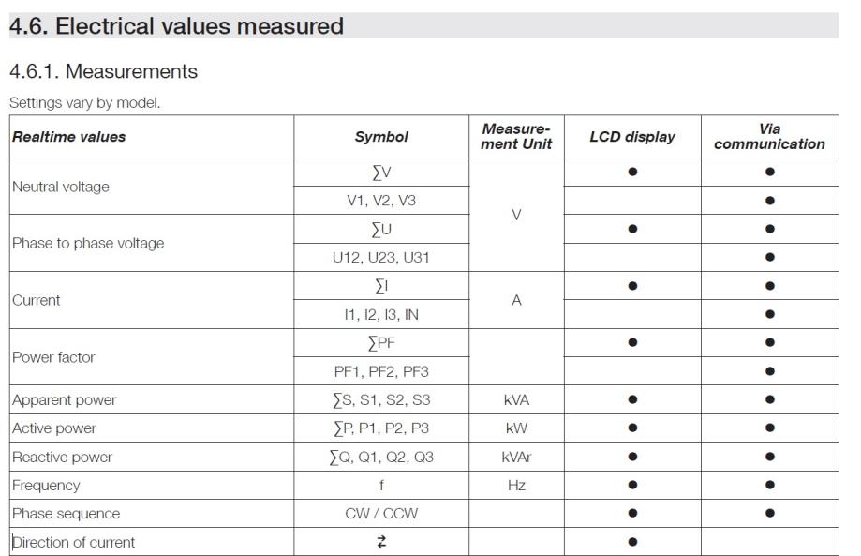The width and height of the screenshot is (861, 556).
Task: Click the "U12, U23, U31" symbol cell
Action: click(381, 258)
